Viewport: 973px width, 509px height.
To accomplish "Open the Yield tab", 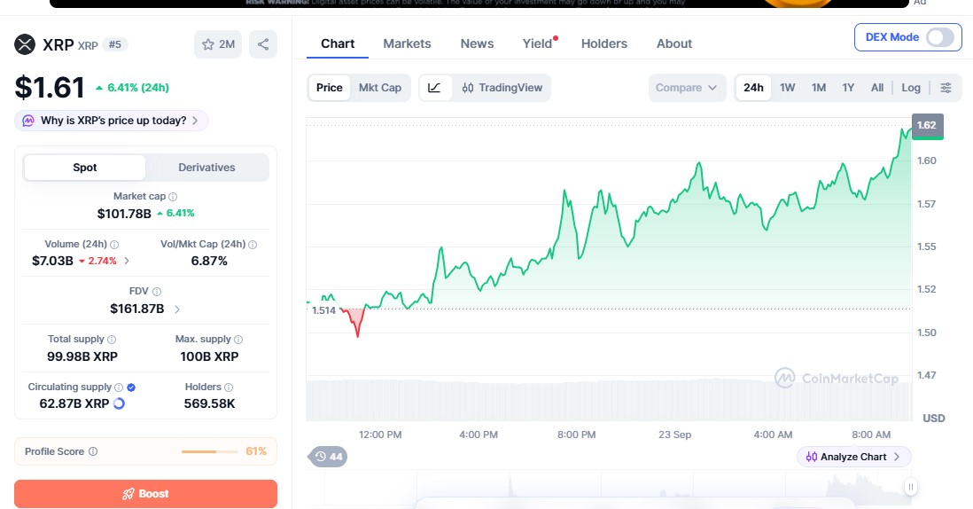I will (x=537, y=43).
